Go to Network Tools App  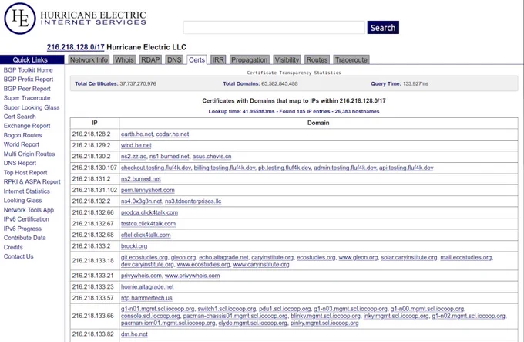click(29, 210)
